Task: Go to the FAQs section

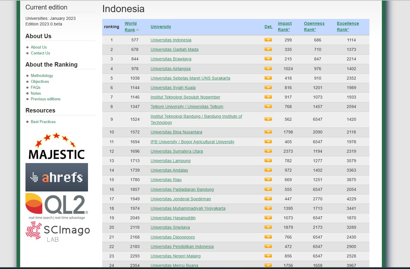Action: (35, 87)
